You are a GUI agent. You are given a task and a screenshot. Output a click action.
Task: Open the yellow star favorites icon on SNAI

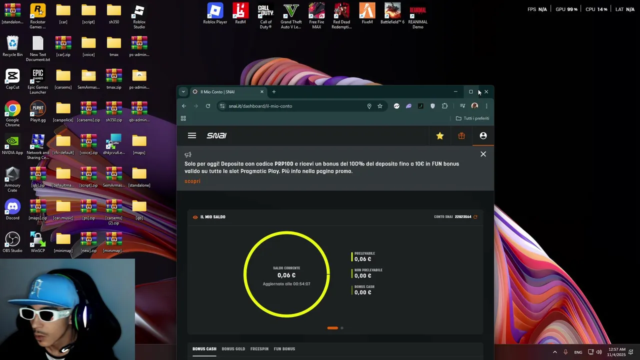click(440, 135)
